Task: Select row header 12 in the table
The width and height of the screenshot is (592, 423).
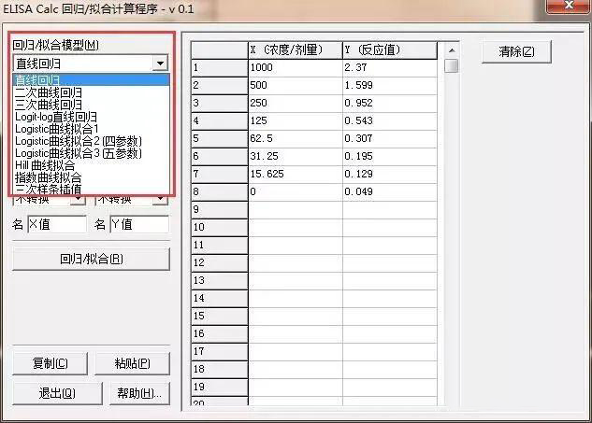Action: pyautogui.click(x=220, y=262)
